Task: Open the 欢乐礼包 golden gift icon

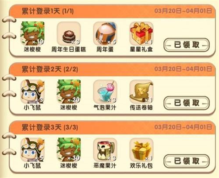Action: click(x=141, y=150)
